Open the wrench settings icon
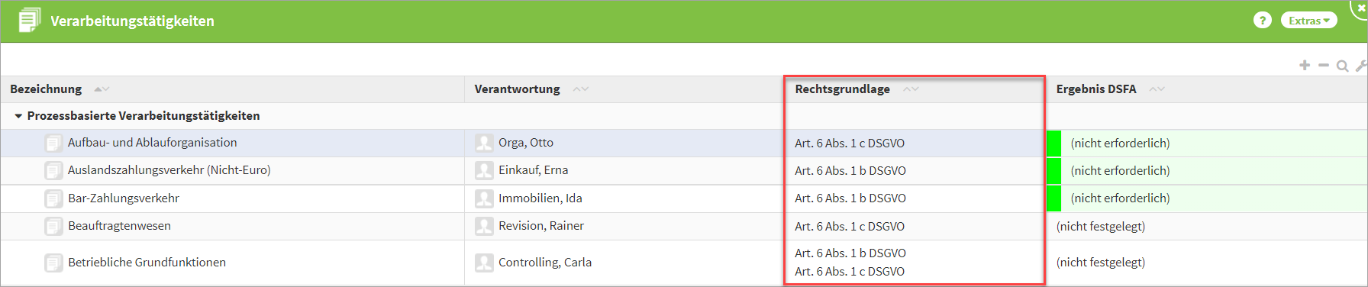 click(1361, 66)
